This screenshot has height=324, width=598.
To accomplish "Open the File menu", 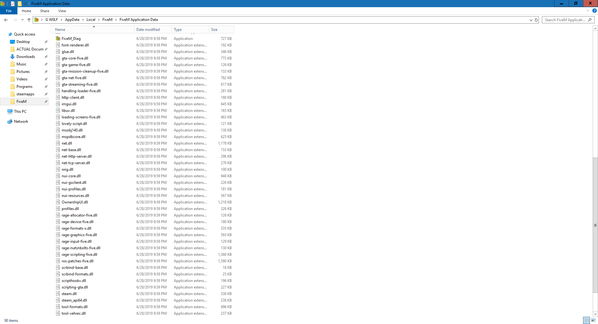I will click(9, 11).
